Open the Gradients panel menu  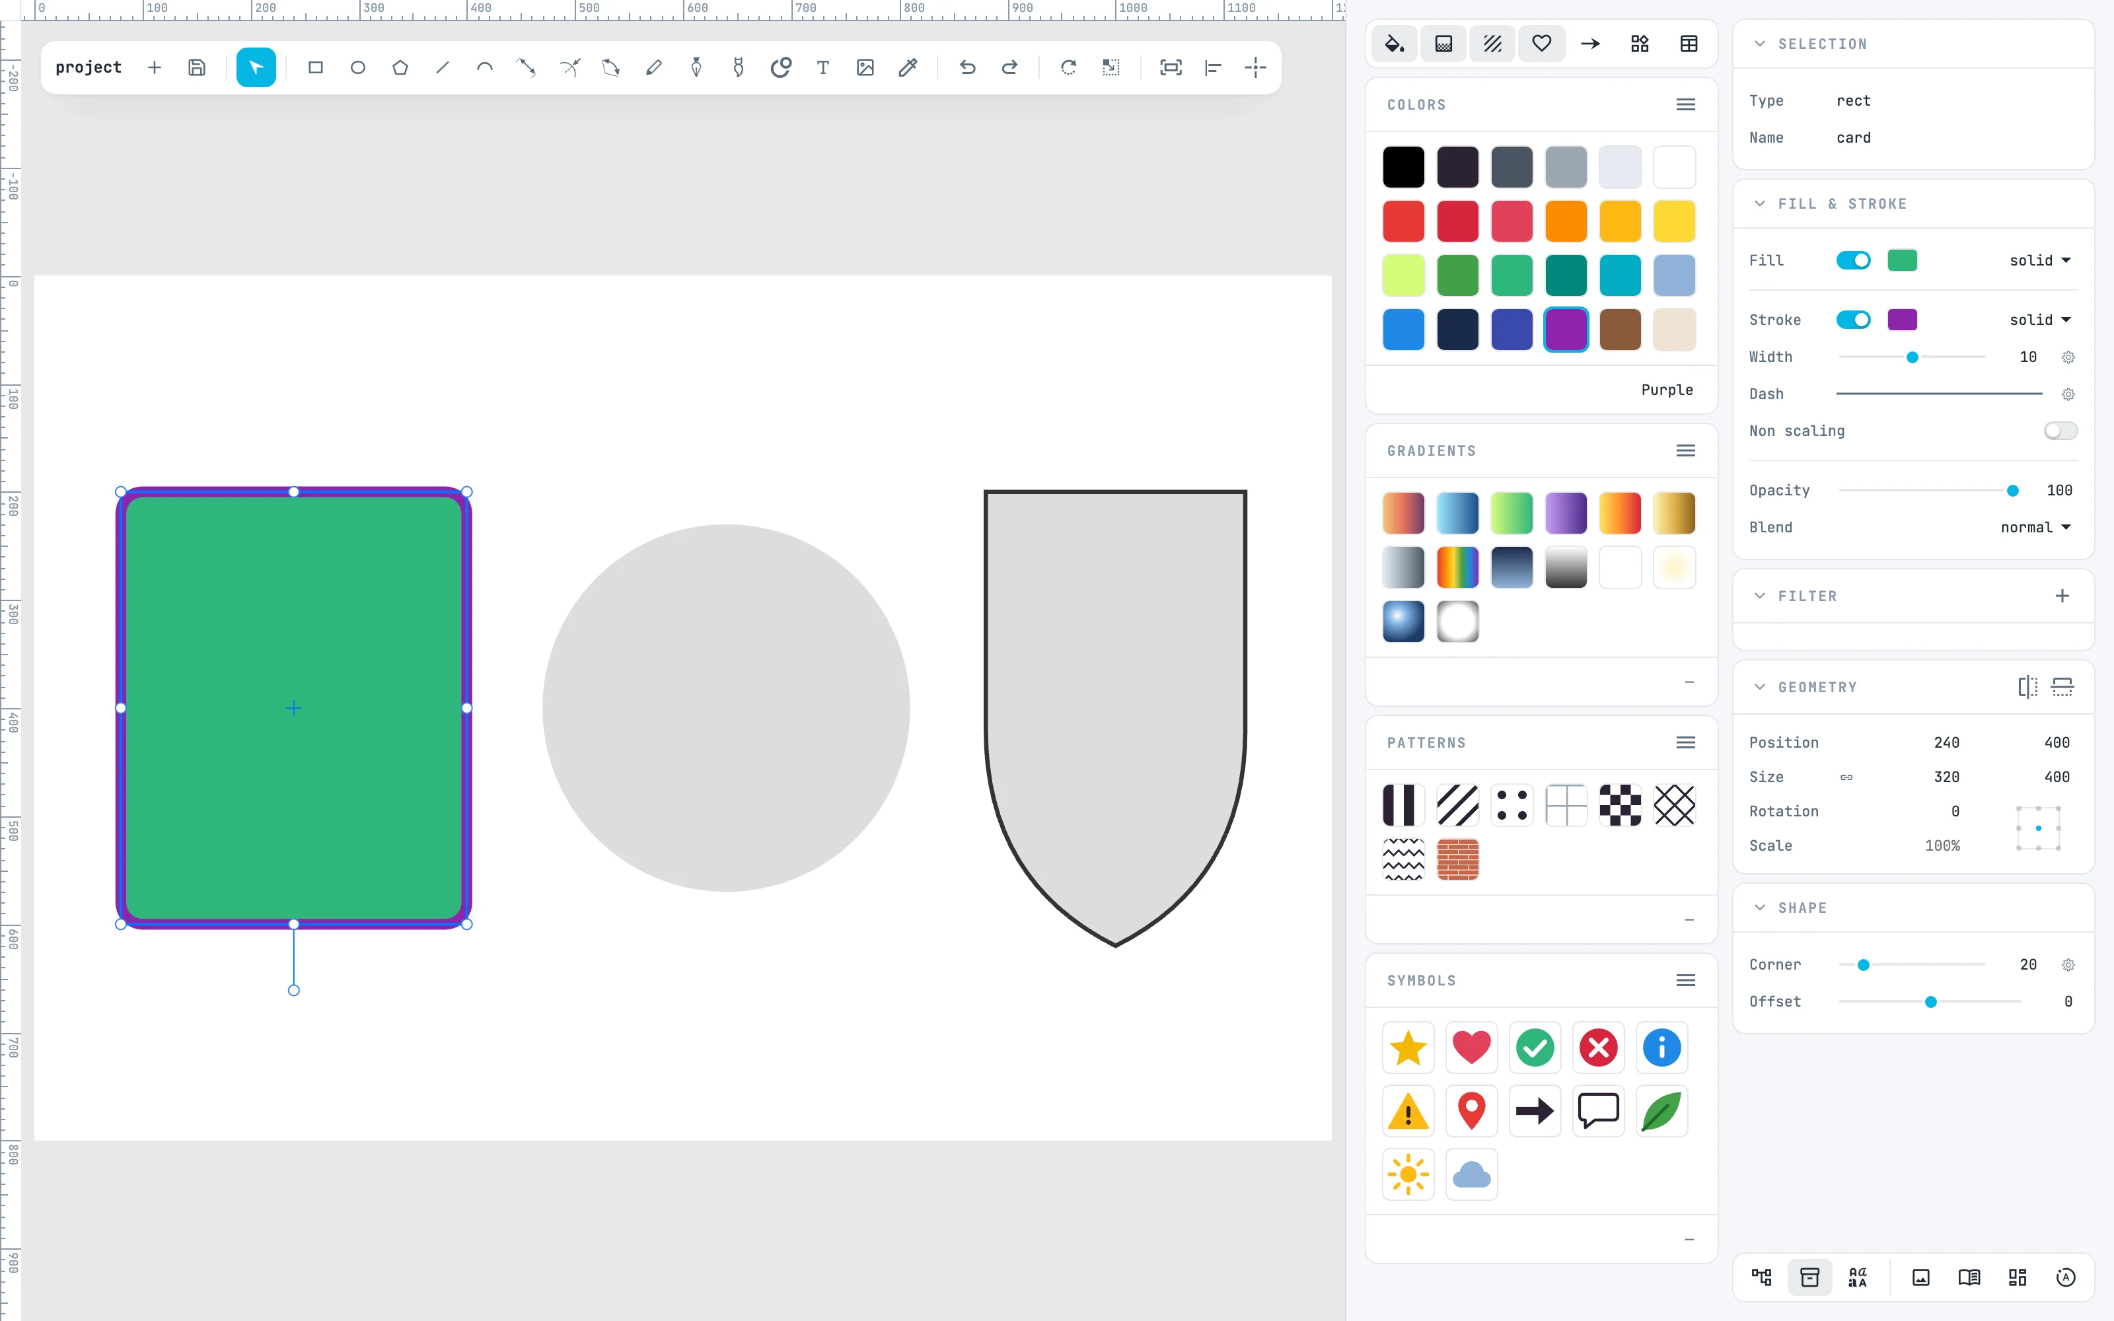tap(1686, 451)
